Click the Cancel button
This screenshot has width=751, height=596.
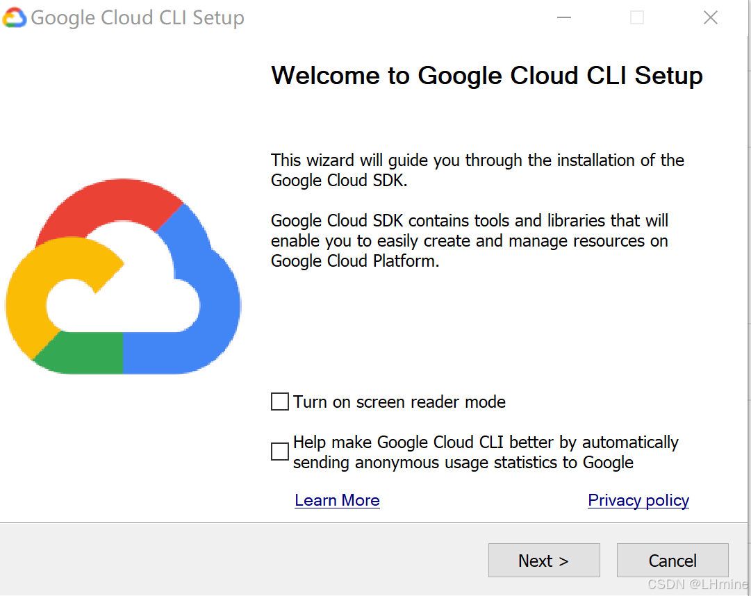pyautogui.click(x=672, y=560)
